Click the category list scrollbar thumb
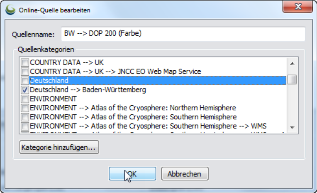 coord(292,79)
